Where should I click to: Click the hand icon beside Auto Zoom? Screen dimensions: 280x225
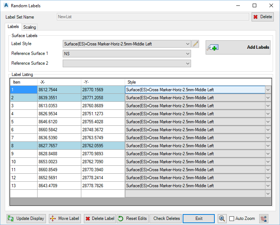pos(264,218)
